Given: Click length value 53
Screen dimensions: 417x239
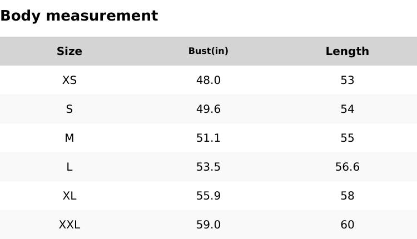Looking at the screenshot, I should pos(348,80).
